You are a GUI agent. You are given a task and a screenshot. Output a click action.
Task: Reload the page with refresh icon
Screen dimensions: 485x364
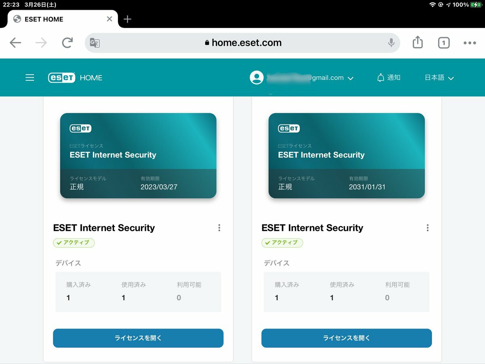[67, 43]
